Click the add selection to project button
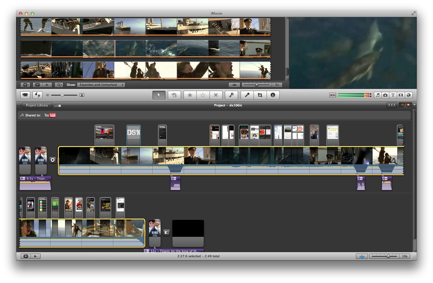Image resolution: width=433 pixels, height=283 pixels. pos(174,95)
